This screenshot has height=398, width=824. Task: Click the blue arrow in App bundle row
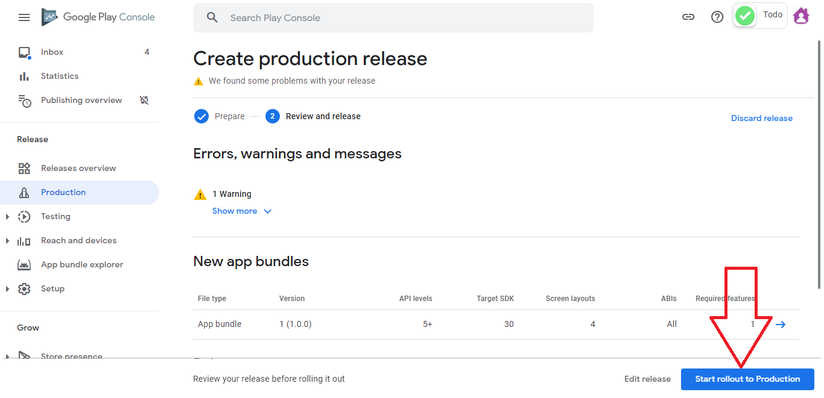point(781,325)
